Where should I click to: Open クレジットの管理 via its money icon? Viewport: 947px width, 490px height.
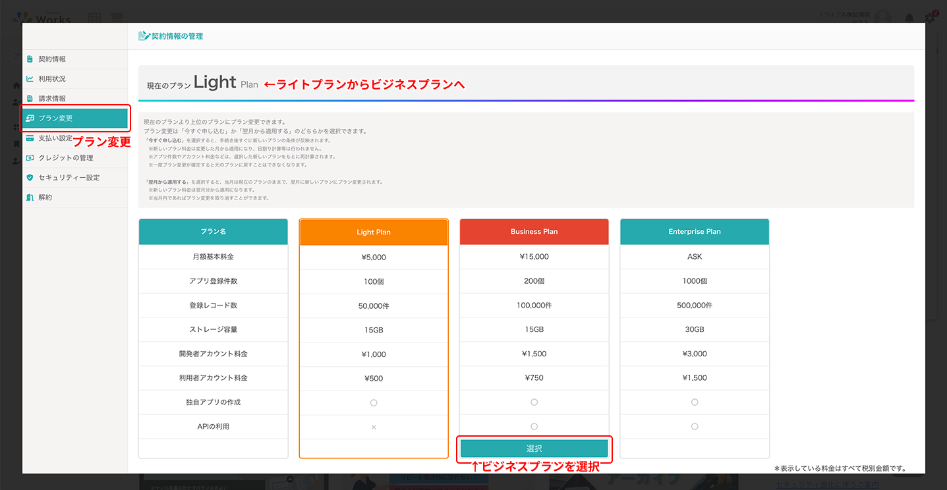[30, 158]
